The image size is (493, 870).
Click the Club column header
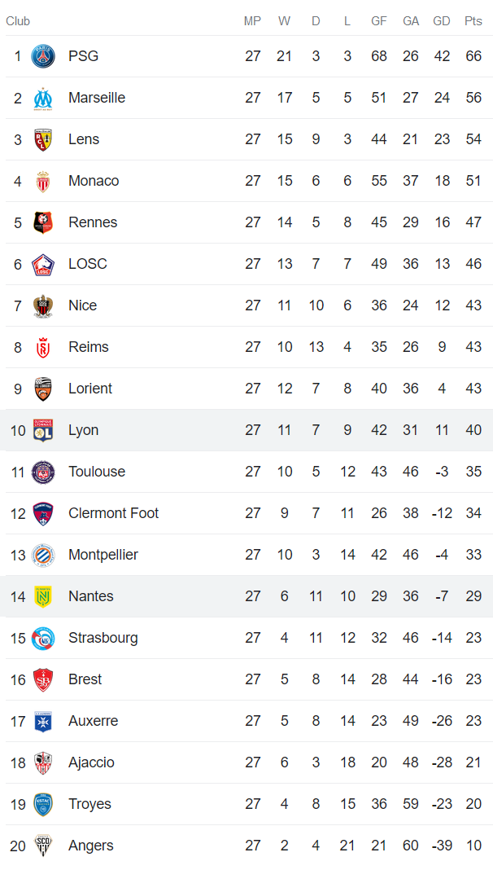coord(18,21)
